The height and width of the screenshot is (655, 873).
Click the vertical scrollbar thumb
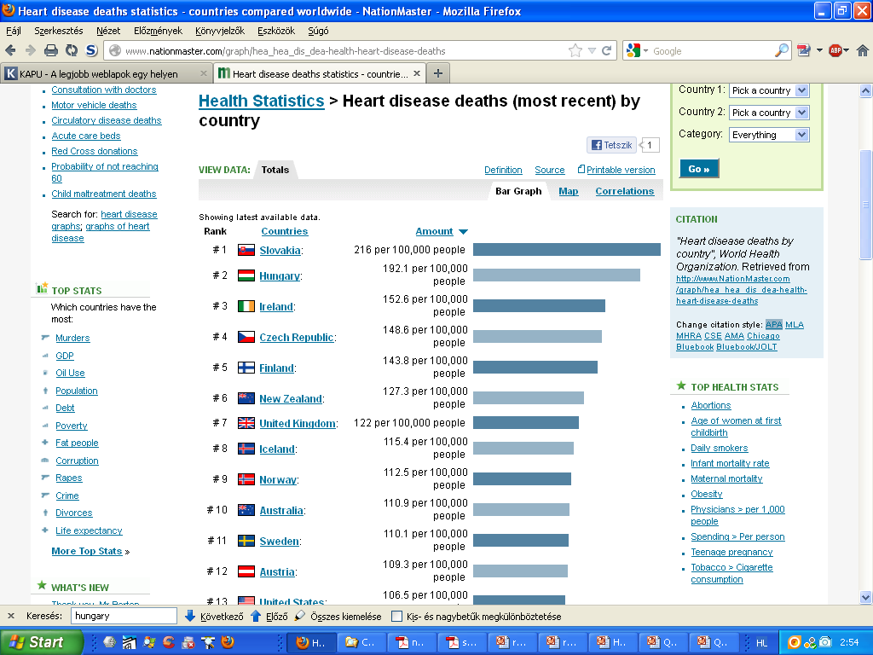click(866, 205)
